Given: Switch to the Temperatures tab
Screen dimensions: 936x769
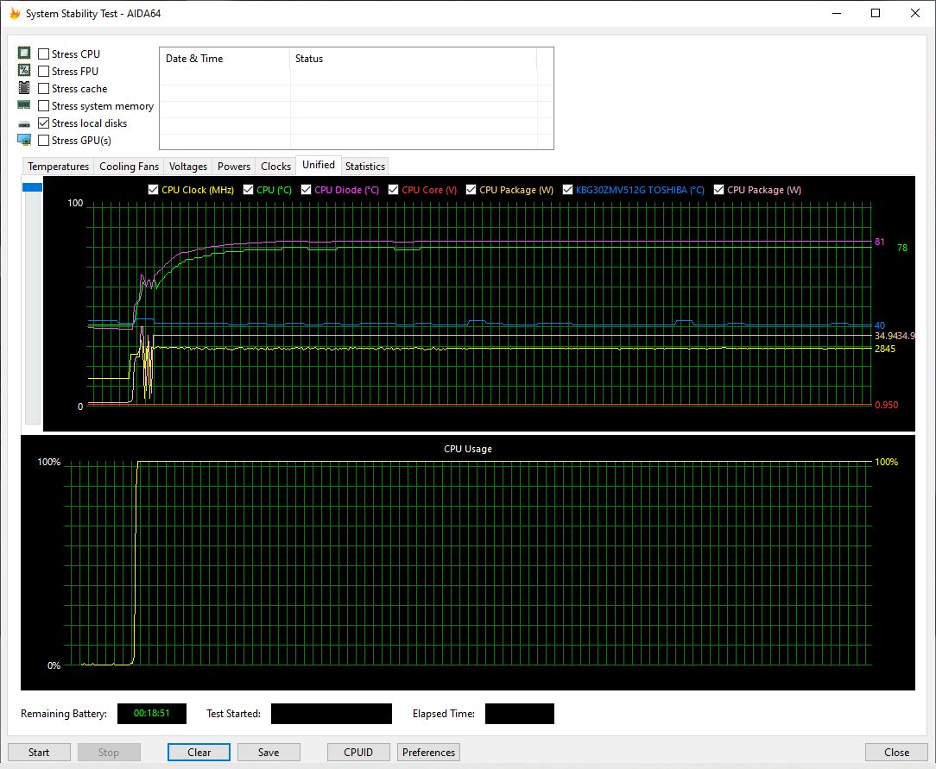Looking at the screenshot, I should [x=58, y=167].
